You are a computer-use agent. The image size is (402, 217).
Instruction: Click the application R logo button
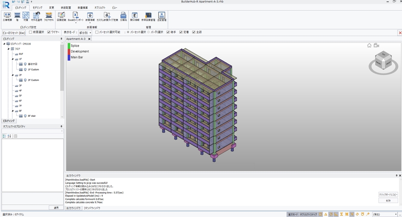6,5
